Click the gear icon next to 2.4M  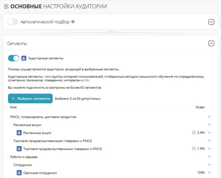(x=194, y=133)
